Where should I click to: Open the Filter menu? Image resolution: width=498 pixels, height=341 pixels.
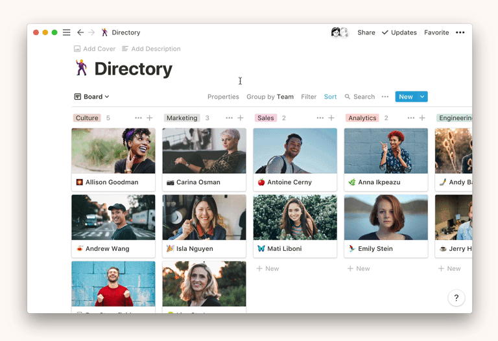(x=309, y=97)
